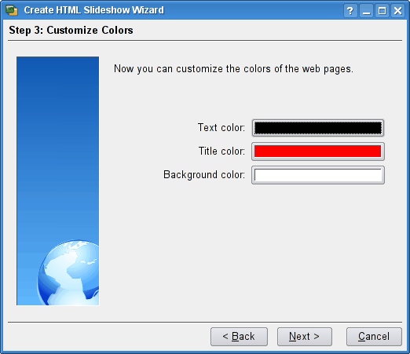Click the Background color label
The height and width of the screenshot is (354, 410).
[x=204, y=175]
